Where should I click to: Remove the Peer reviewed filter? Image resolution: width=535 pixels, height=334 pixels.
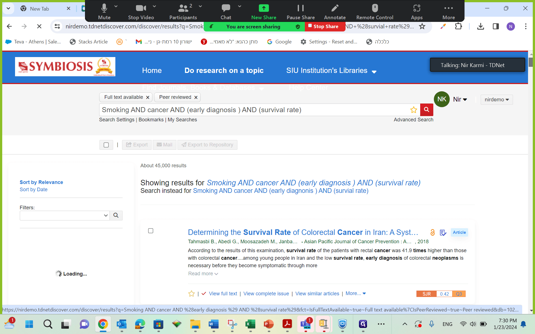(196, 97)
